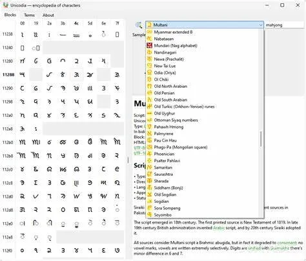Image resolution: width=306 pixels, height=261 pixels.
Task: Select the Soyombo script icon
Action: click(149, 214)
